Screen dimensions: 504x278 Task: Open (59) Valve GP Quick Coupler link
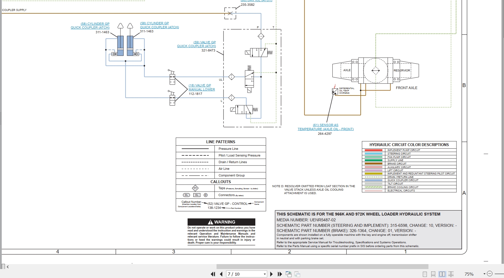[x=197, y=44]
